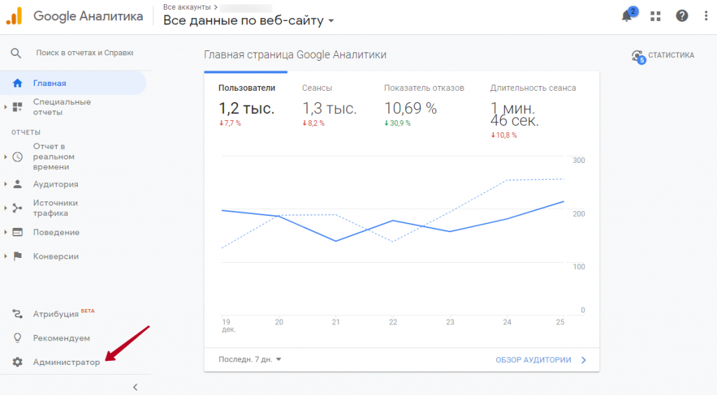717x395 pixels.
Task: Open the Последн. 7 дн. date range dropdown
Action: pos(250,359)
